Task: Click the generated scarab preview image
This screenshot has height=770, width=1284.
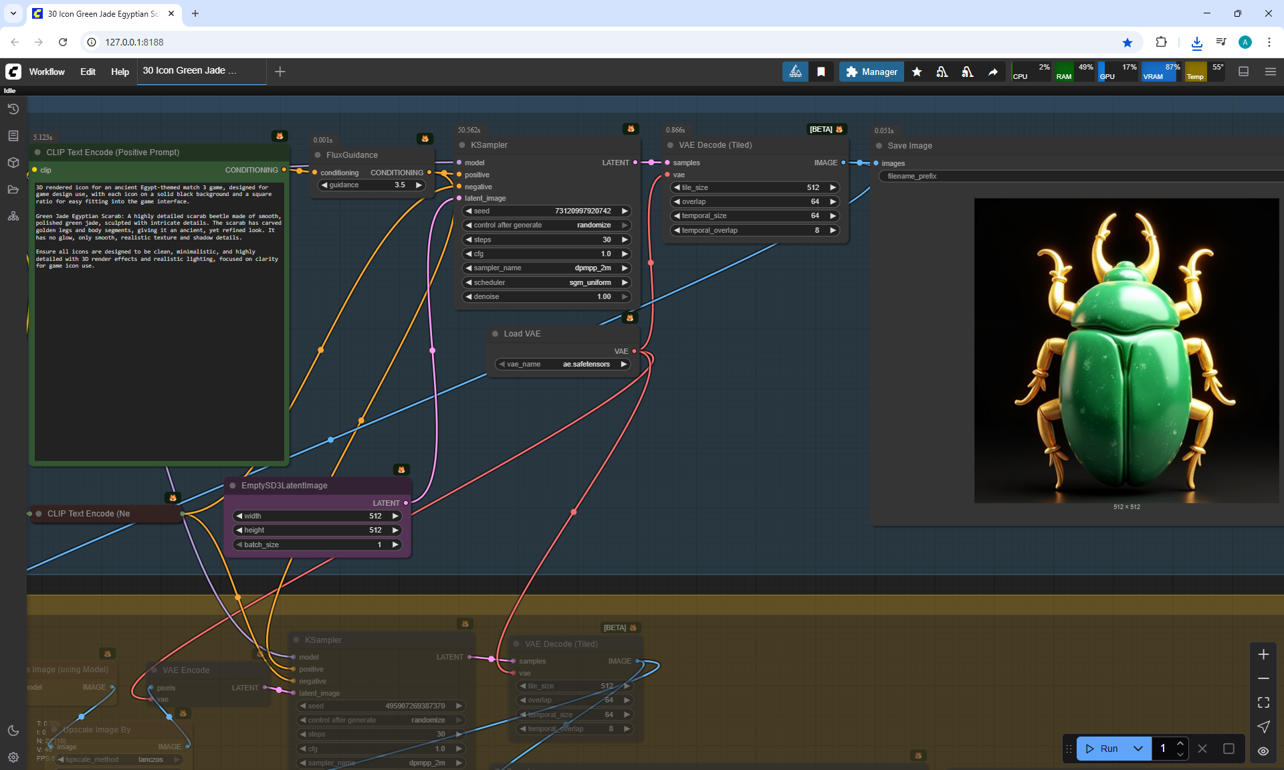Action: 1126,350
